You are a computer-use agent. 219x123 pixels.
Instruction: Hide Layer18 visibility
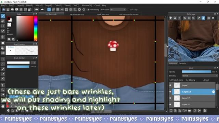coord(170,92)
